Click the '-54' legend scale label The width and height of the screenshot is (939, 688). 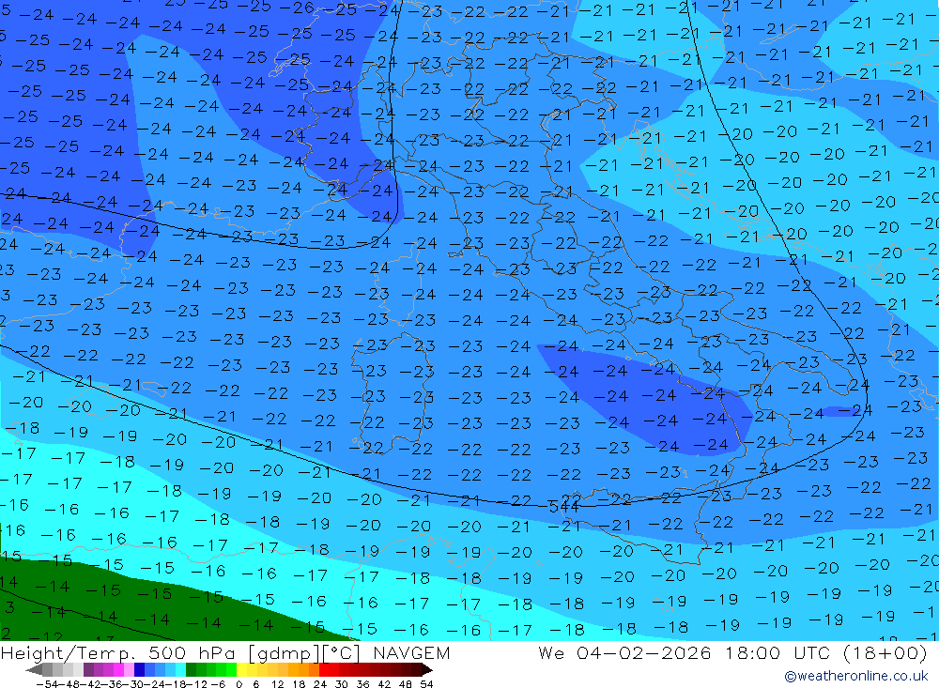(48, 684)
